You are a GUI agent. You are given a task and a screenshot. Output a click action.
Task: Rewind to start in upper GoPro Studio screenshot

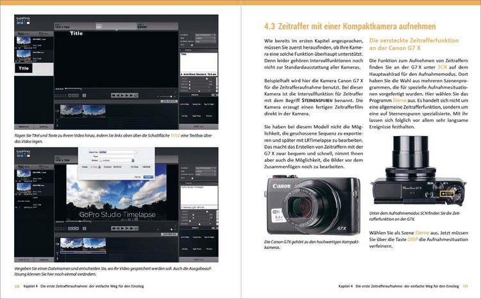pyautogui.click(x=114, y=96)
